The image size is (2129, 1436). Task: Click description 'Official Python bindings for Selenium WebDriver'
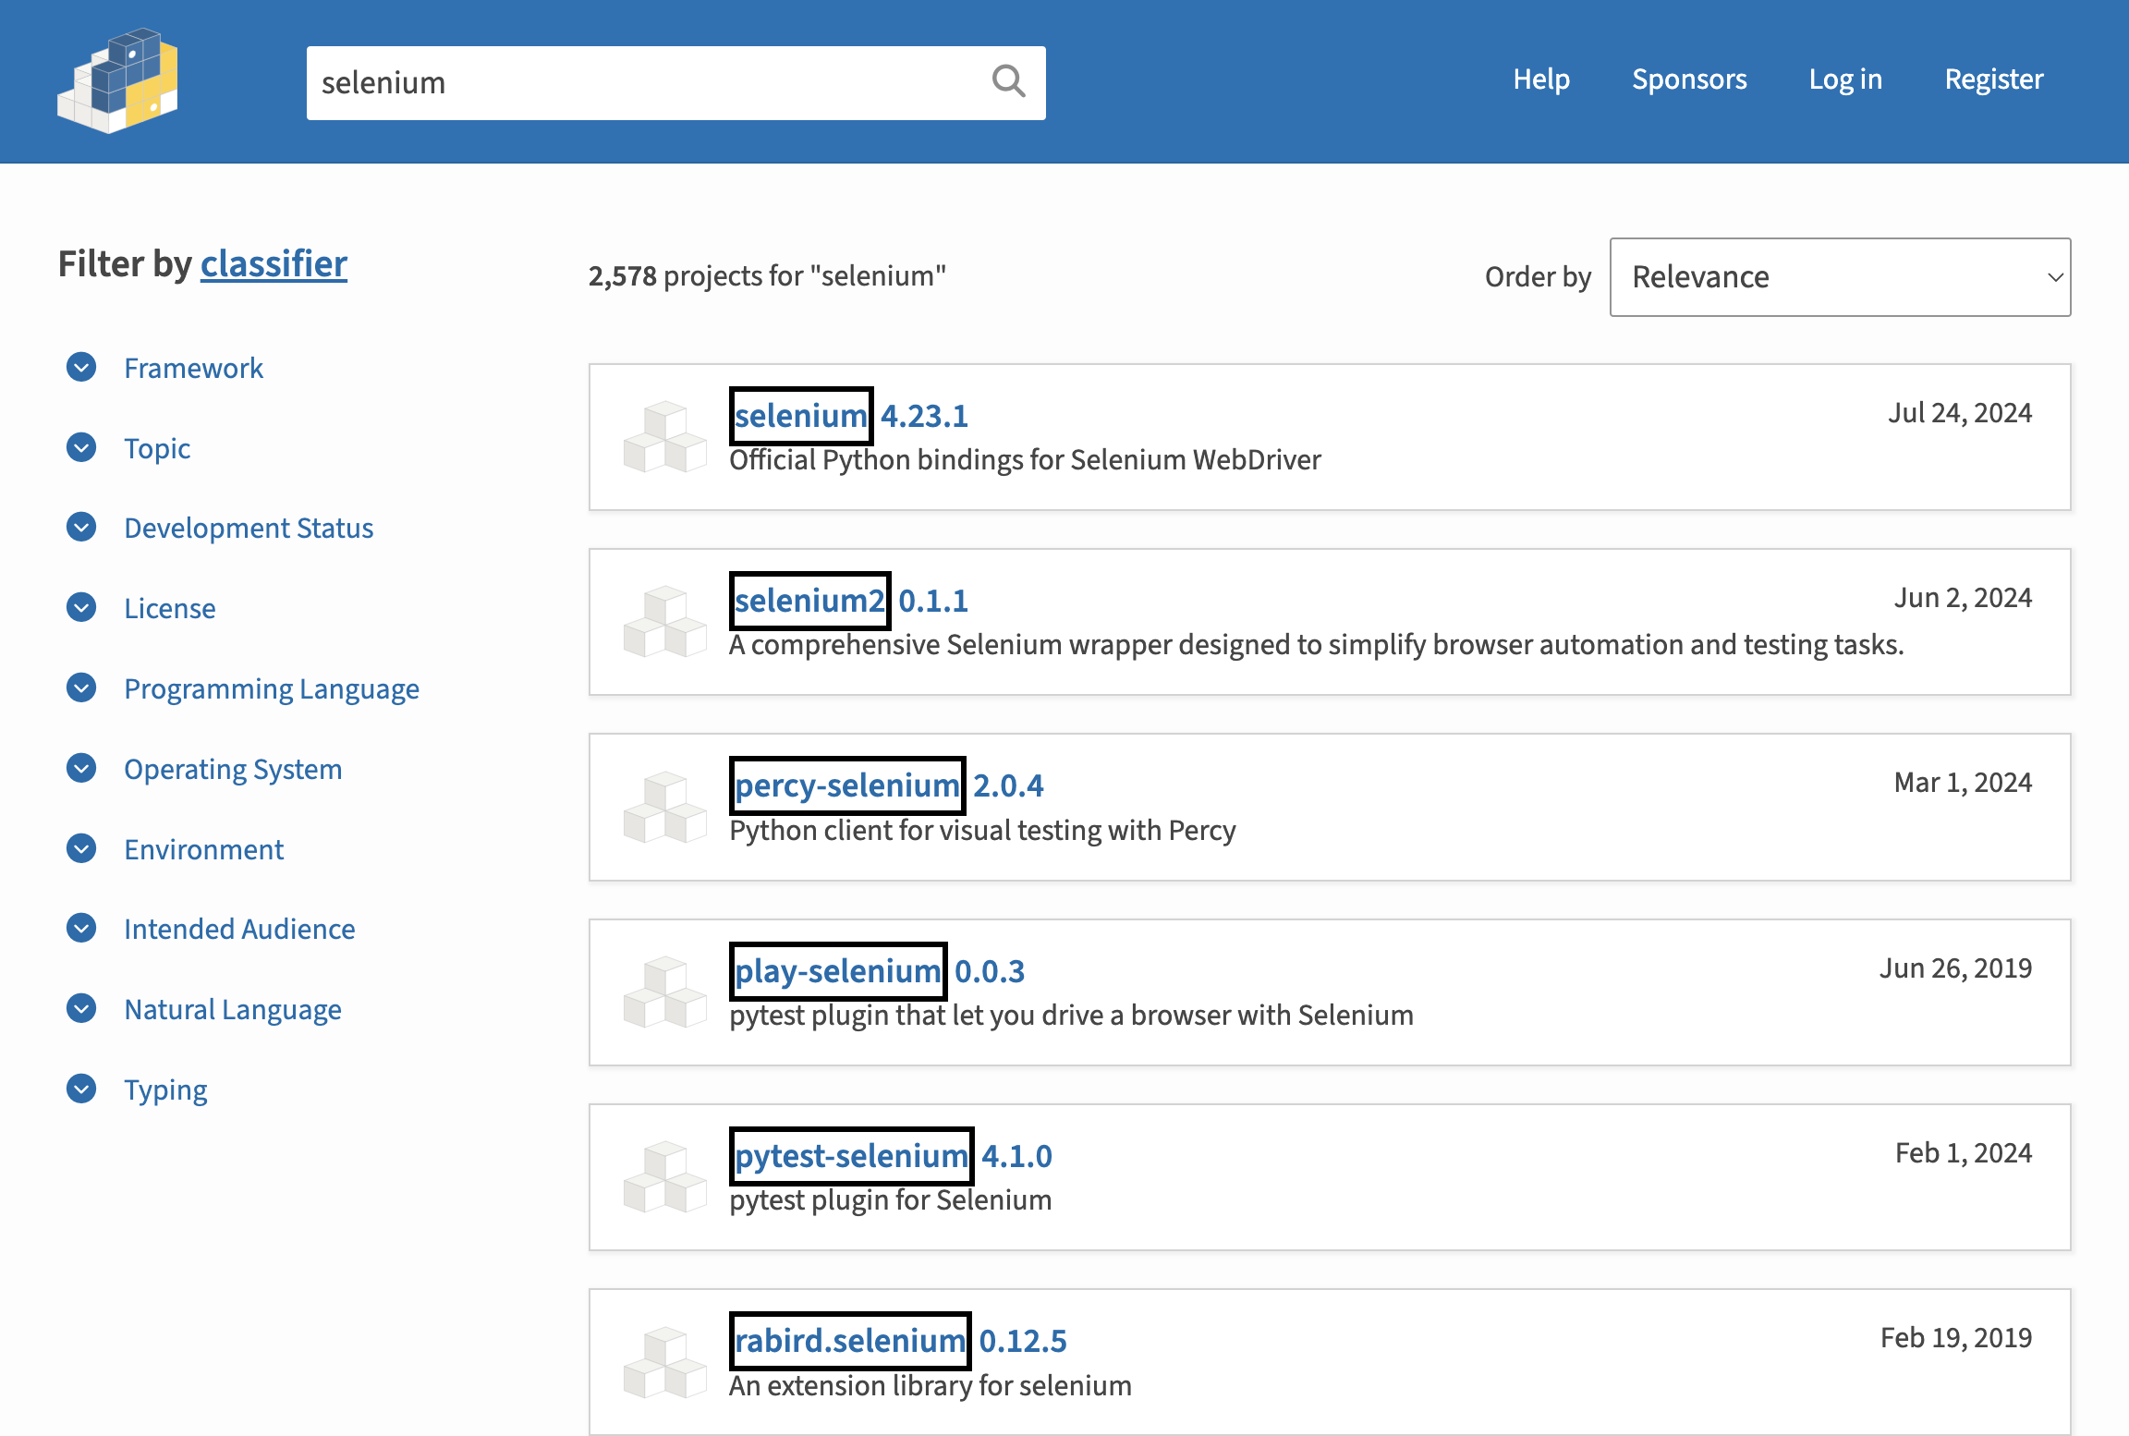1025,460
